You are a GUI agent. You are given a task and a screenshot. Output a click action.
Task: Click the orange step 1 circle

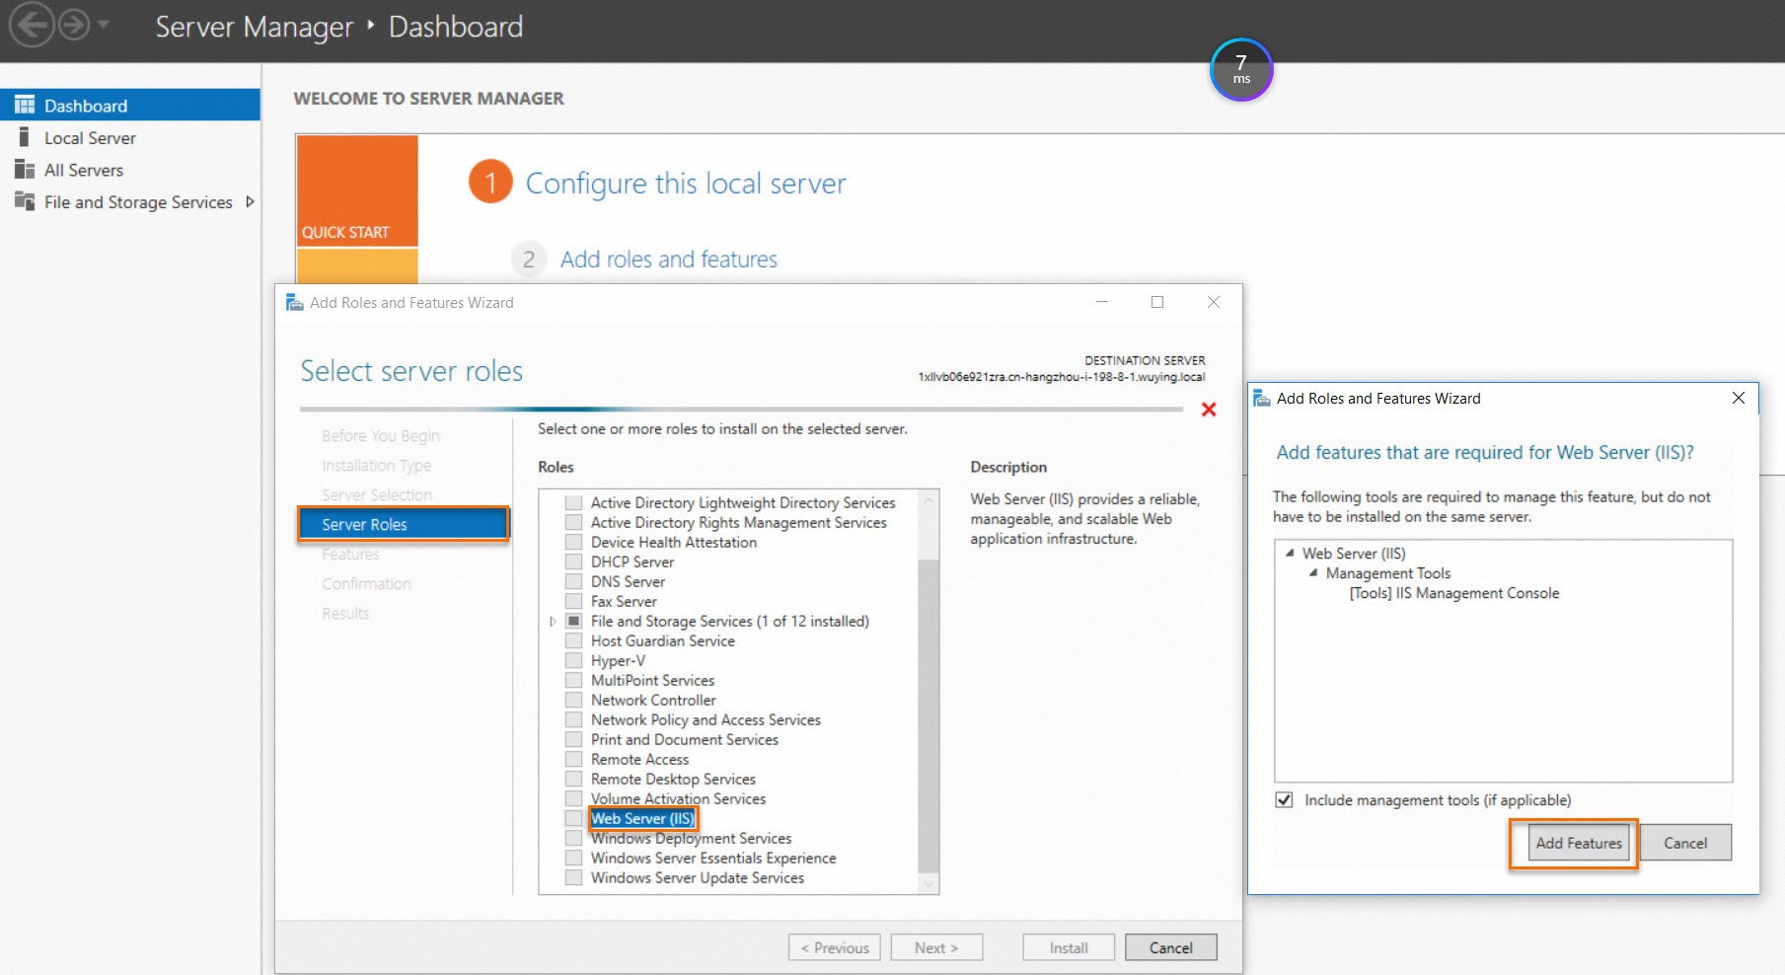(x=490, y=183)
